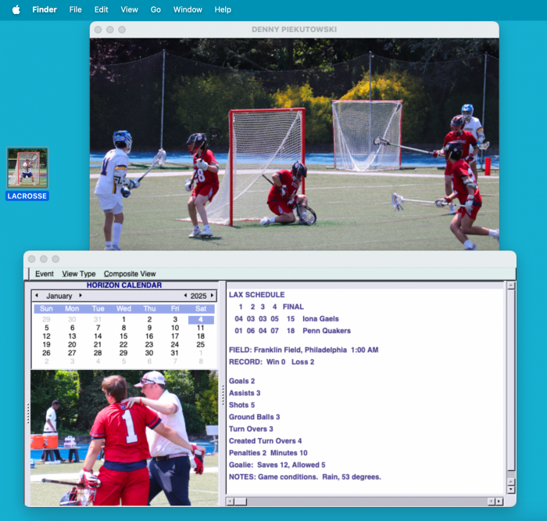This screenshot has width=547, height=521.
Task: Click the Apple logo menu
Action: 16,9
